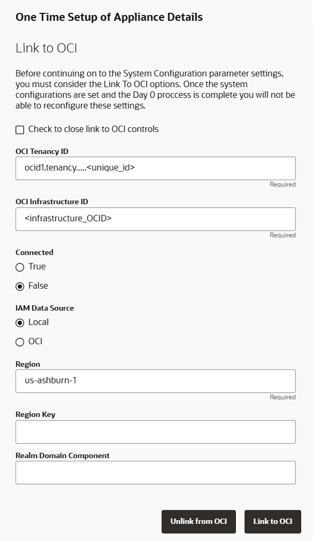Choose Local as the IAM Data Source
The image size is (313, 541).
[x=20, y=322]
